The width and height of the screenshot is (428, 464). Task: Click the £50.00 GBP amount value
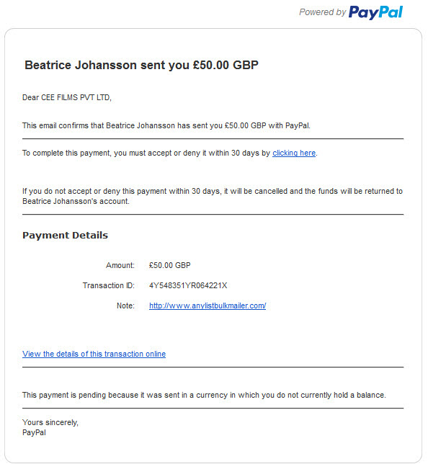[170, 265]
